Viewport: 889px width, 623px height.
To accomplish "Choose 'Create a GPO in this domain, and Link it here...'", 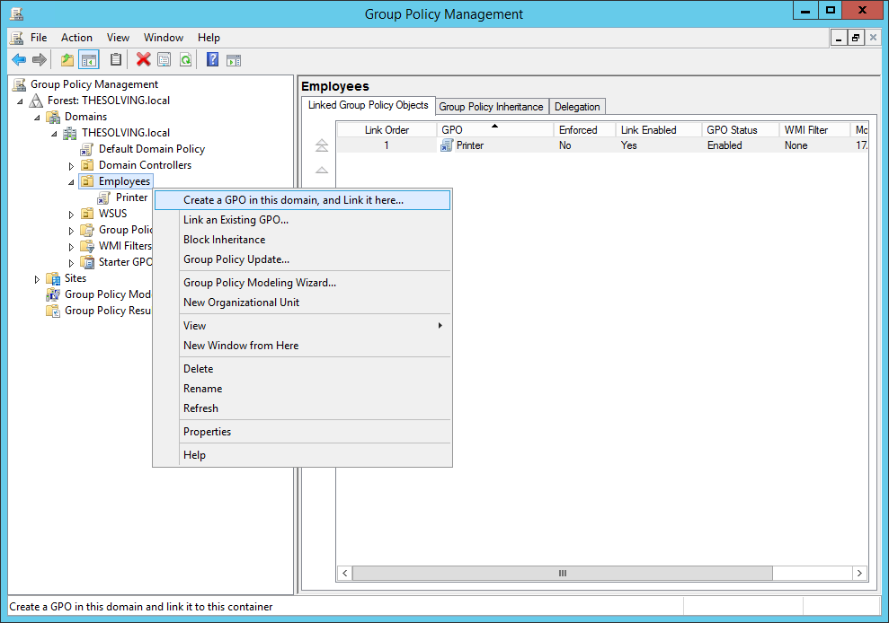I will point(293,200).
